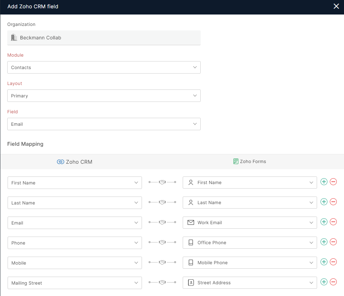The height and width of the screenshot is (296, 344).
Task: Open the CRM Last Name field dropdown
Action: tap(75, 203)
